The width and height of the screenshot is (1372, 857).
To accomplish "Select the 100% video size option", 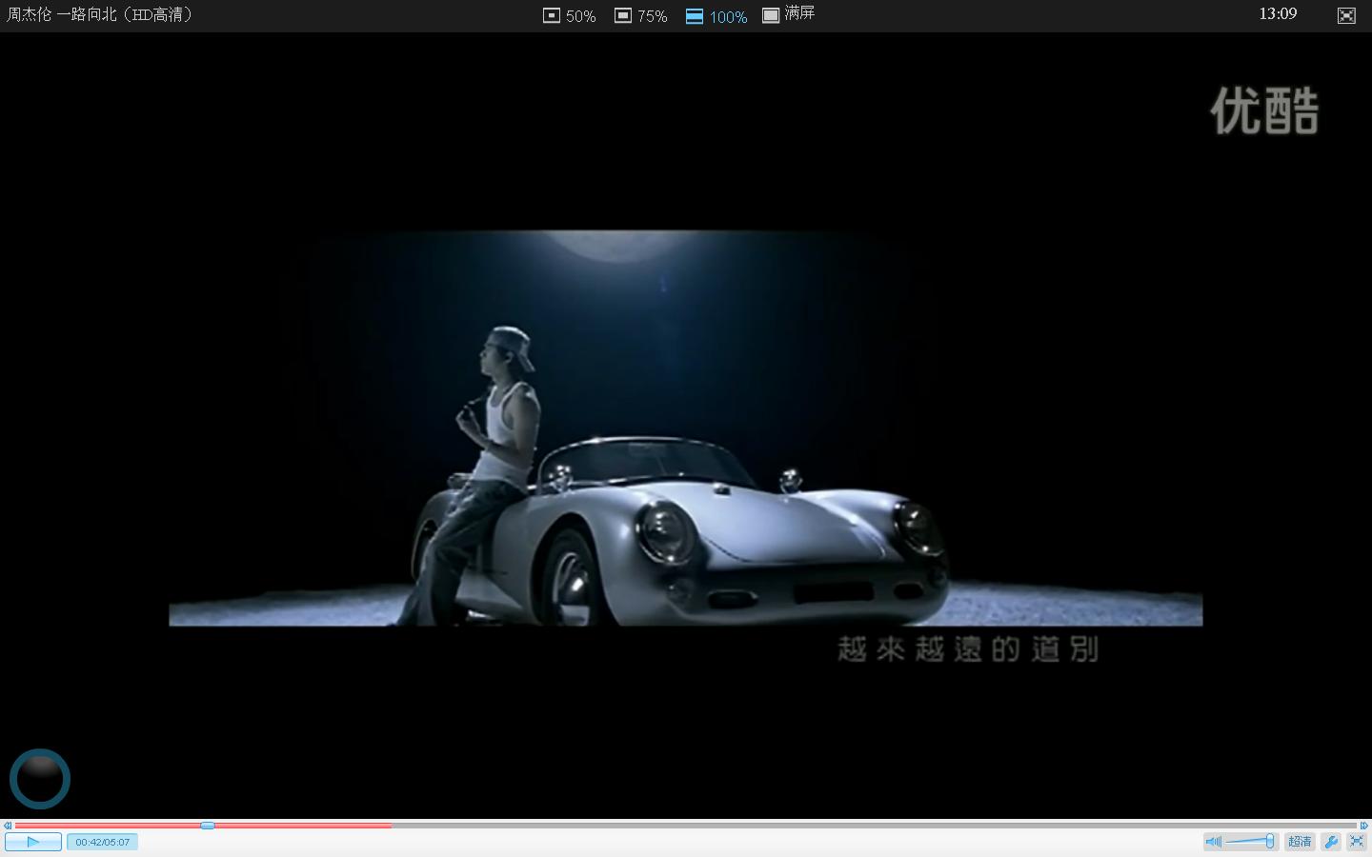I will point(716,16).
